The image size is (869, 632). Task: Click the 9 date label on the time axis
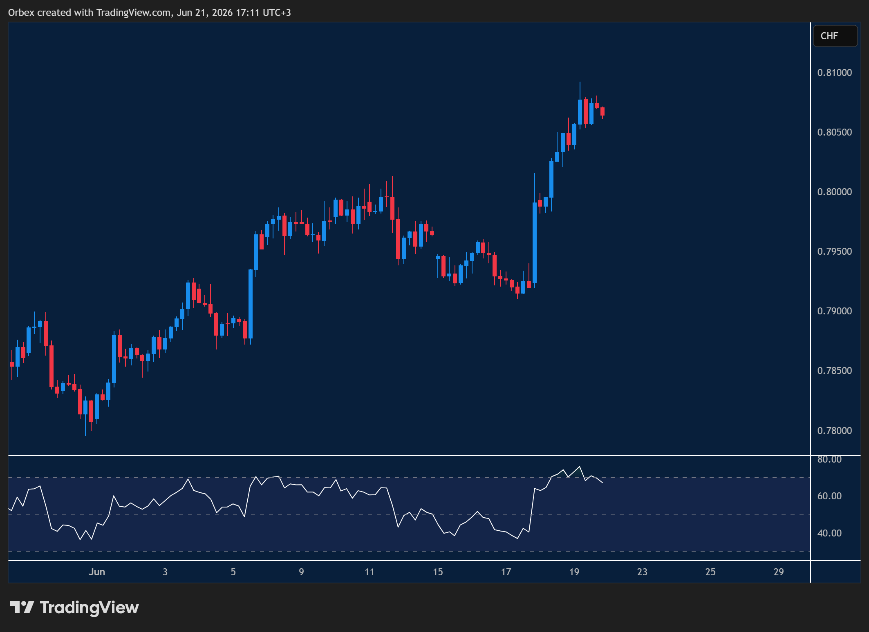301,572
